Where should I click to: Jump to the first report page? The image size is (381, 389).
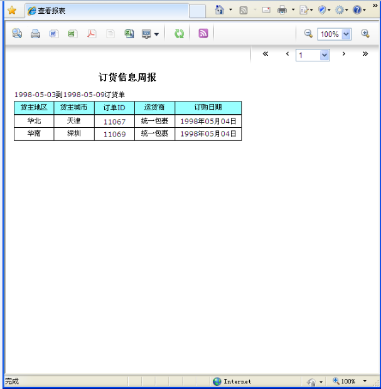click(x=266, y=54)
